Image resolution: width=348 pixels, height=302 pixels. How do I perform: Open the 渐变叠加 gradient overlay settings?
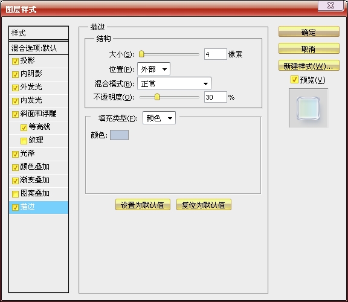coord(39,180)
